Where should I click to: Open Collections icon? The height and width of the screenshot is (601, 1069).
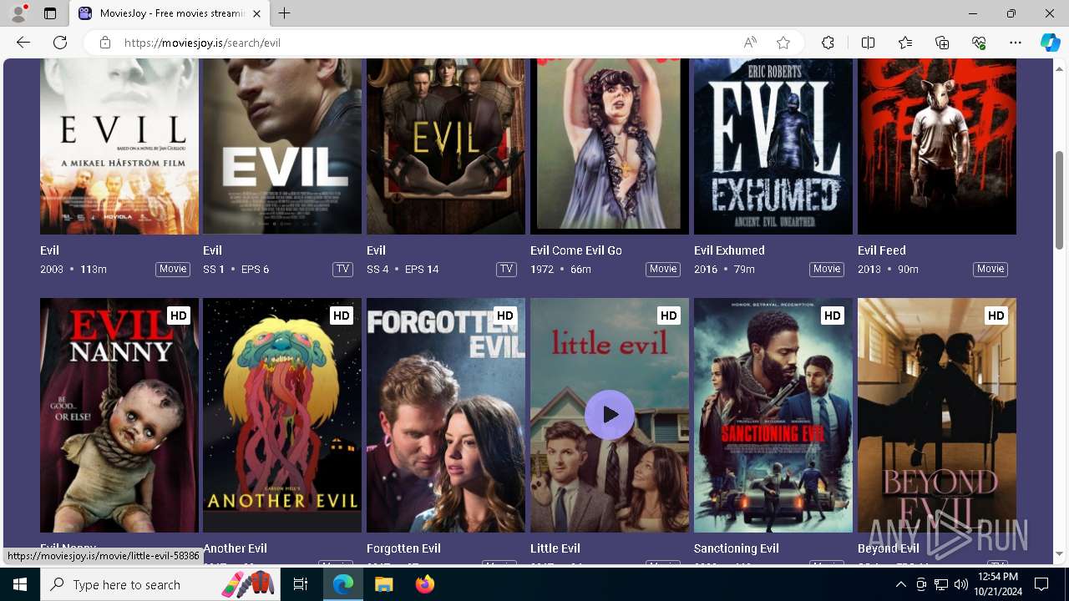[x=942, y=43]
